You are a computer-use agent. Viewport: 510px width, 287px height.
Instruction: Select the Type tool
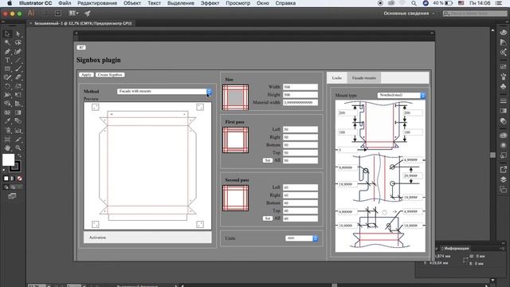tap(7, 61)
